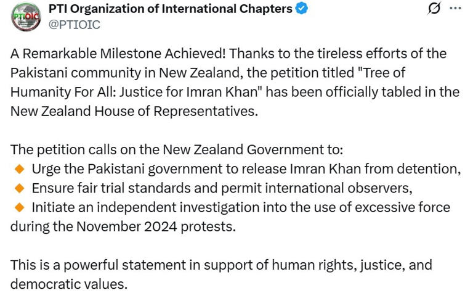
Task: Click the final "democratic values." line
Action: (68, 284)
